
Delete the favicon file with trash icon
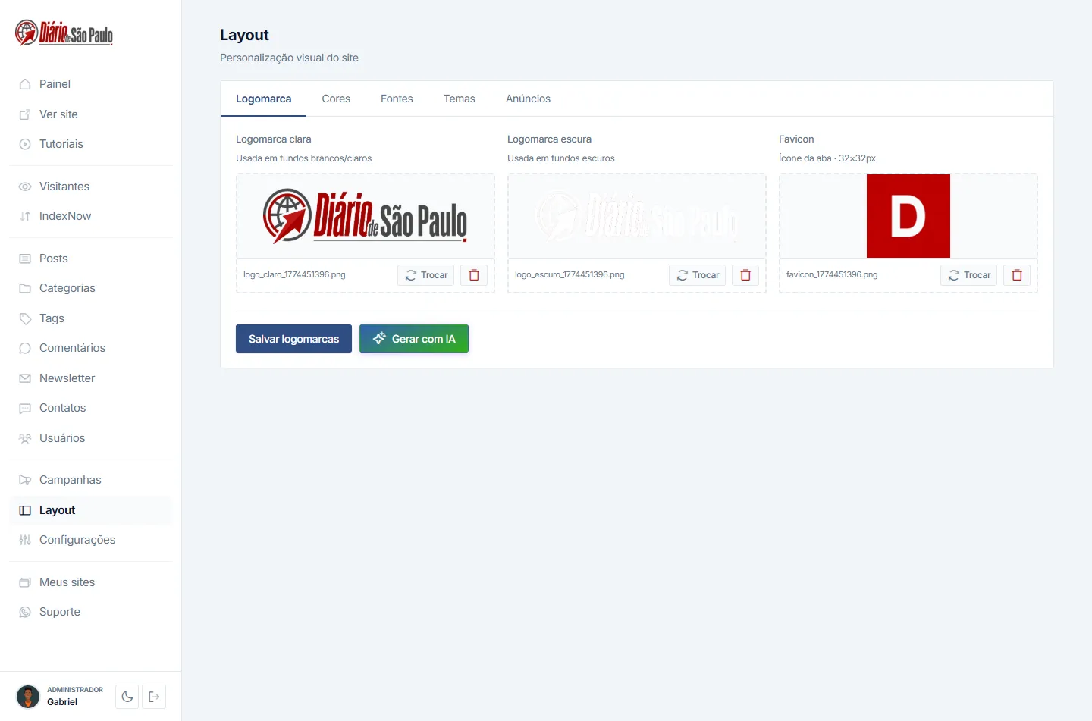pos(1017,275)
